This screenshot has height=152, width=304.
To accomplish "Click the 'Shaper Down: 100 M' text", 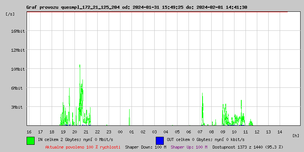I will [146, 147].
